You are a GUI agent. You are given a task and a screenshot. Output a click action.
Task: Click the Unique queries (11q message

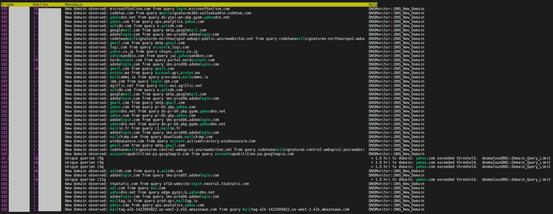point(84,179)
